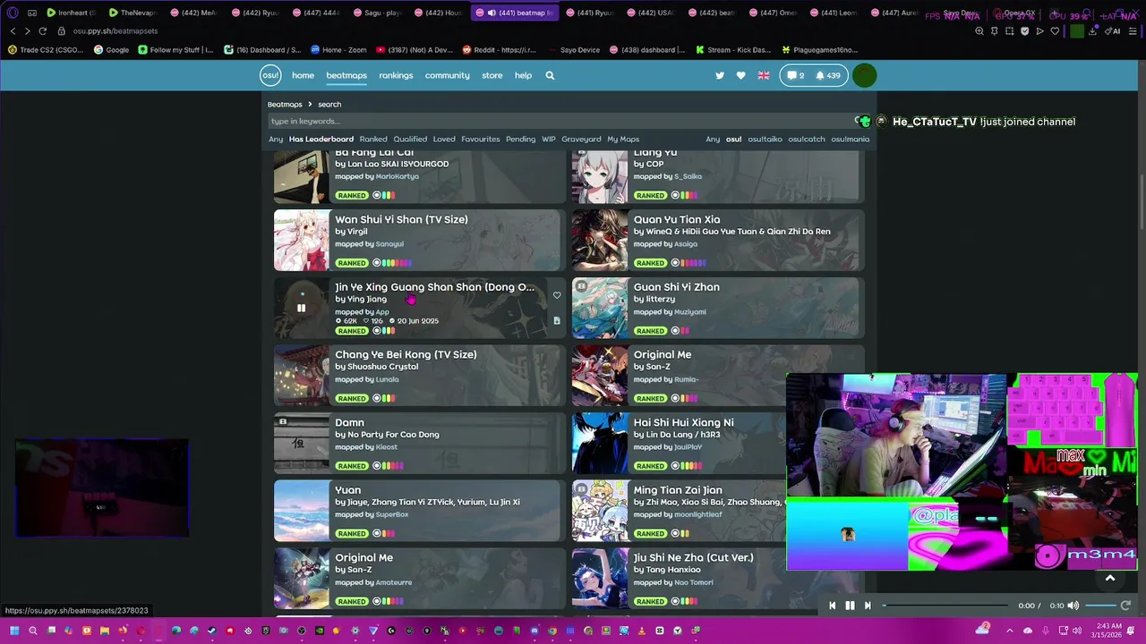The width and height of the screenshot is (1146, 644).
Task: Open the help nav item
Action: (x=523, y=76)
